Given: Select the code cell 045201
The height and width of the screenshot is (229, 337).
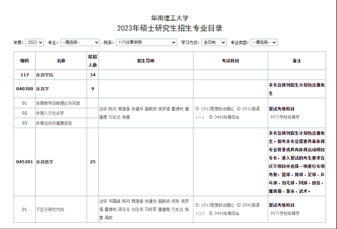Looking at the screenshot, I should [x=25, y=162].
